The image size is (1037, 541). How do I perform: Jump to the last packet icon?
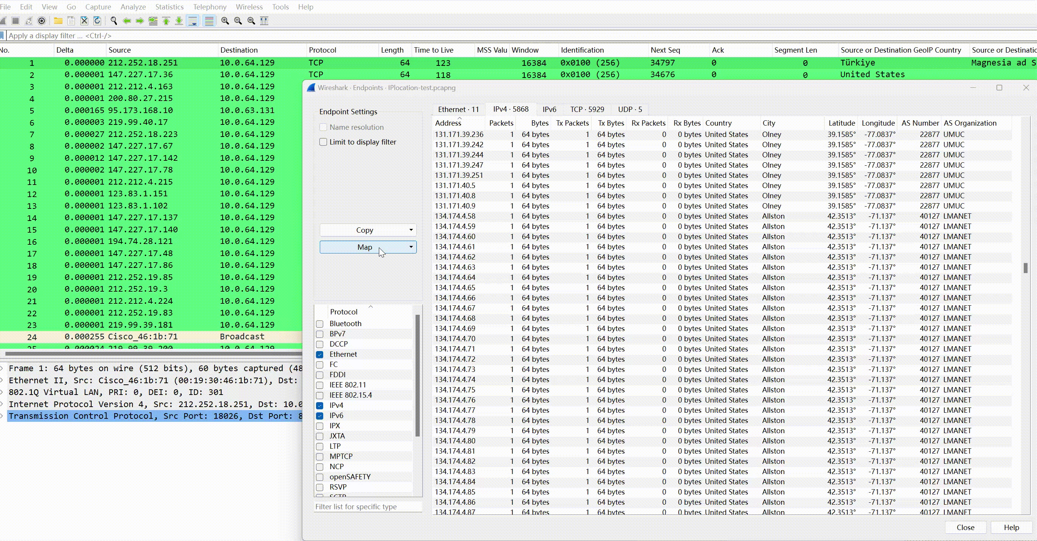(179, 21)
